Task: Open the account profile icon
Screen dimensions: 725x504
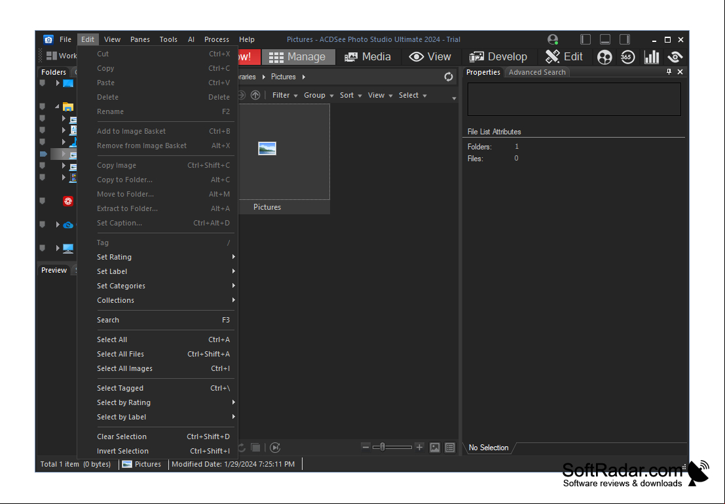Action: pos(553,39)
